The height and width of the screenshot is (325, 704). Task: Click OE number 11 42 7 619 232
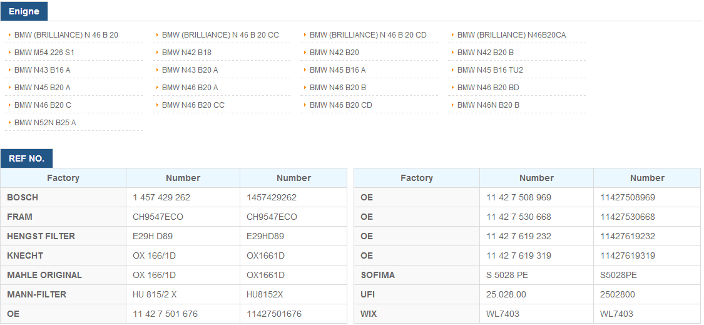click(x=519, y=236)
